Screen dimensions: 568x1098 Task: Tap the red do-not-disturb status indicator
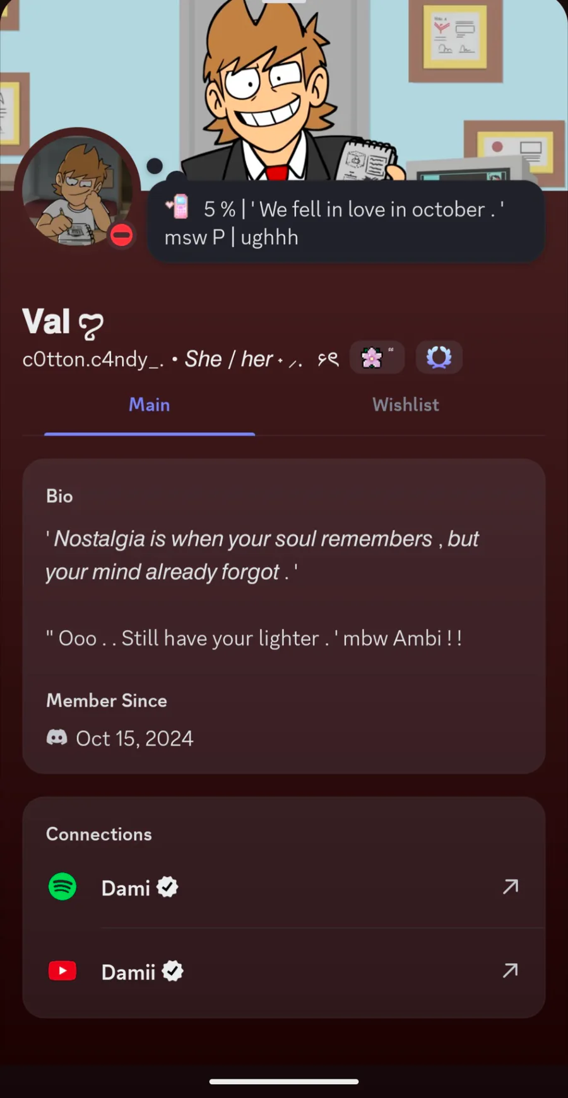tap(122, 235)
